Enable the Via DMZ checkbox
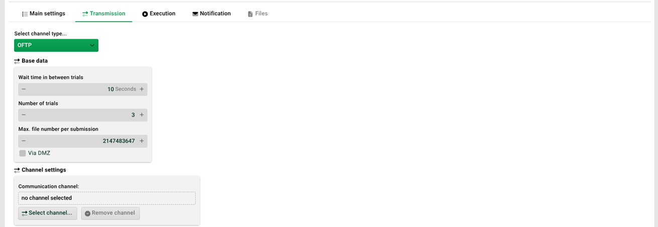The height and width of the screenshot is (227, 658). (x=23, y=153)
